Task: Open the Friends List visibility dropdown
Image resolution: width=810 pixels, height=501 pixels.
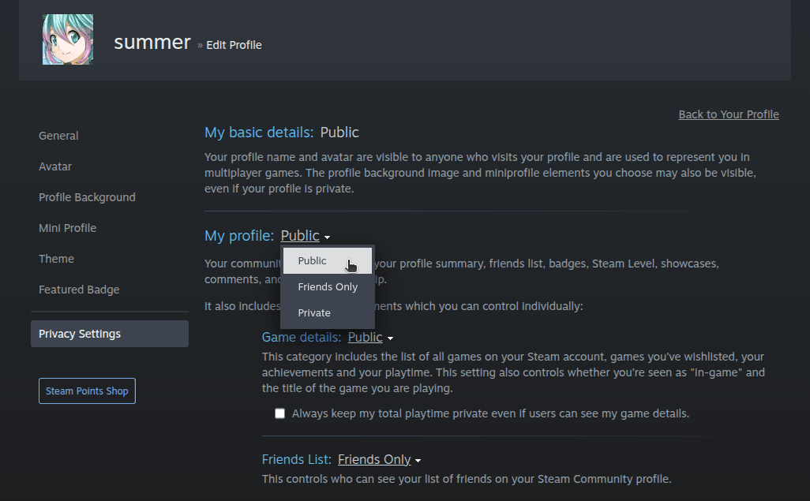Action: pos(373,459)
